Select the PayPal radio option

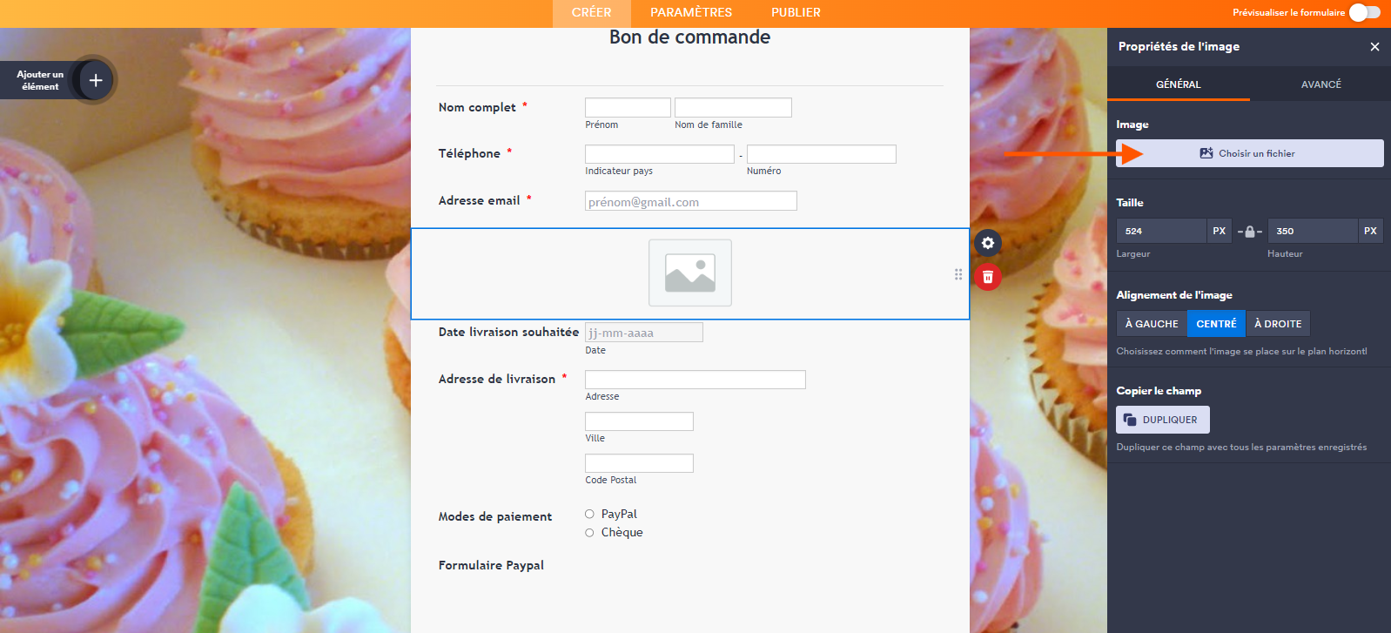[589, 515]
